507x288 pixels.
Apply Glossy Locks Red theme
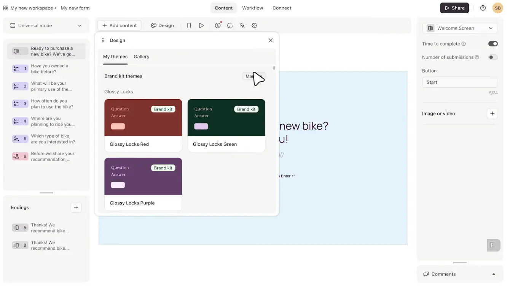[x=143, y=125]
